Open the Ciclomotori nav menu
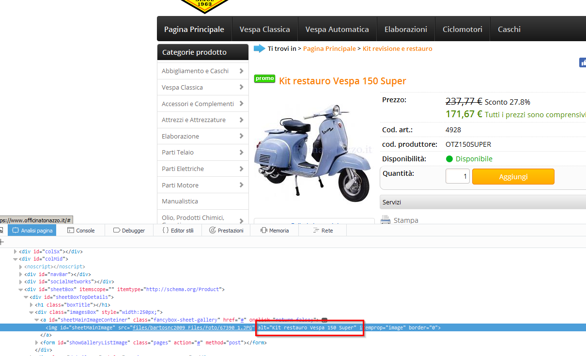 [x=463, y=29]
